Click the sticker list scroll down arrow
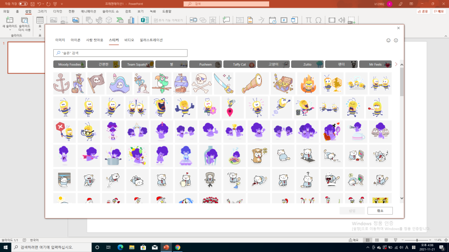 (402, 198)
